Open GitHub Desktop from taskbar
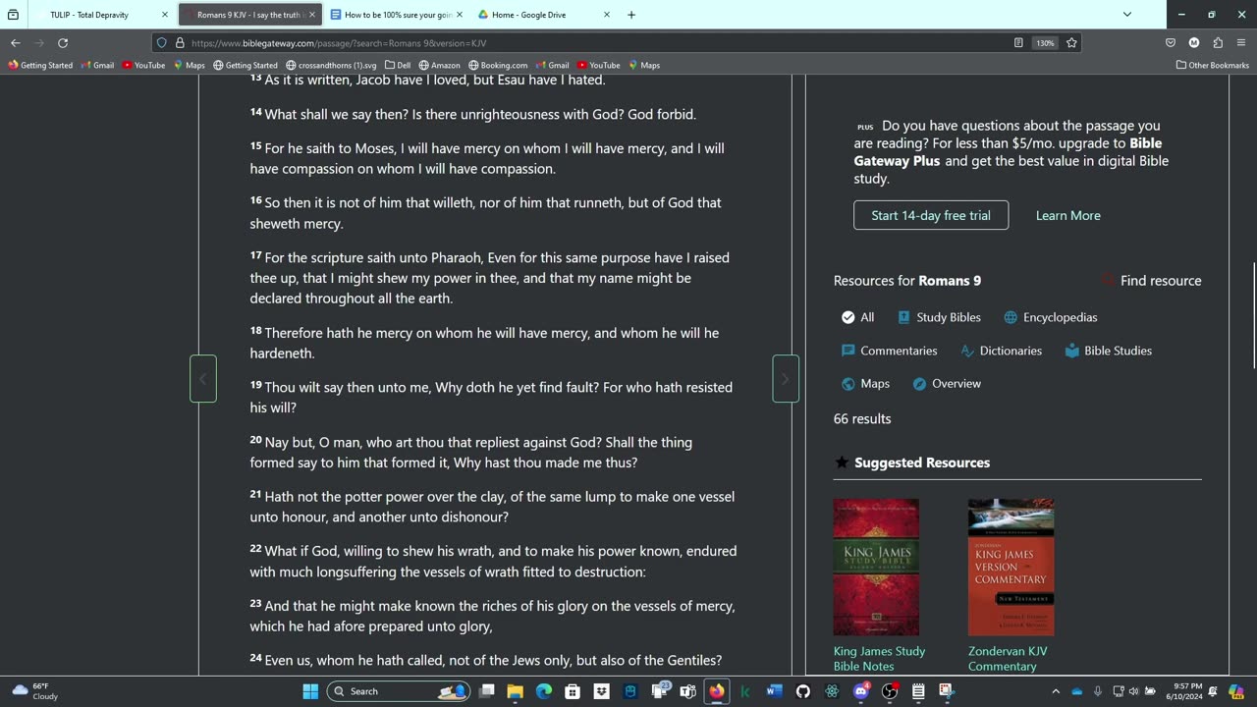Image resolution: width=1257 pixels, height=707 pixels. (x=803, y=691)
